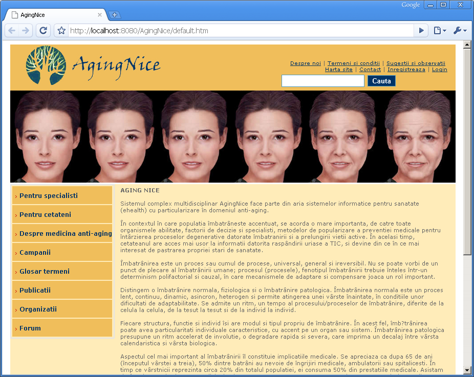Reload the page with the refresh icon
Viewport: 474px width, 377px height.
pyautogui.click(x=44, y=31)
